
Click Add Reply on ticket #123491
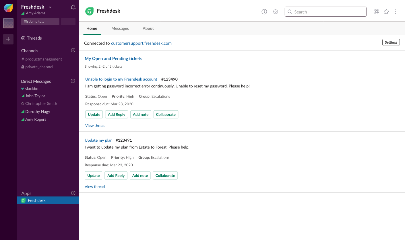point(116,175)
